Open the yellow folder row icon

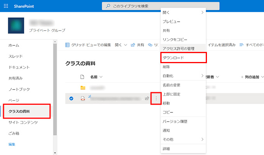[x=83, y=88]
